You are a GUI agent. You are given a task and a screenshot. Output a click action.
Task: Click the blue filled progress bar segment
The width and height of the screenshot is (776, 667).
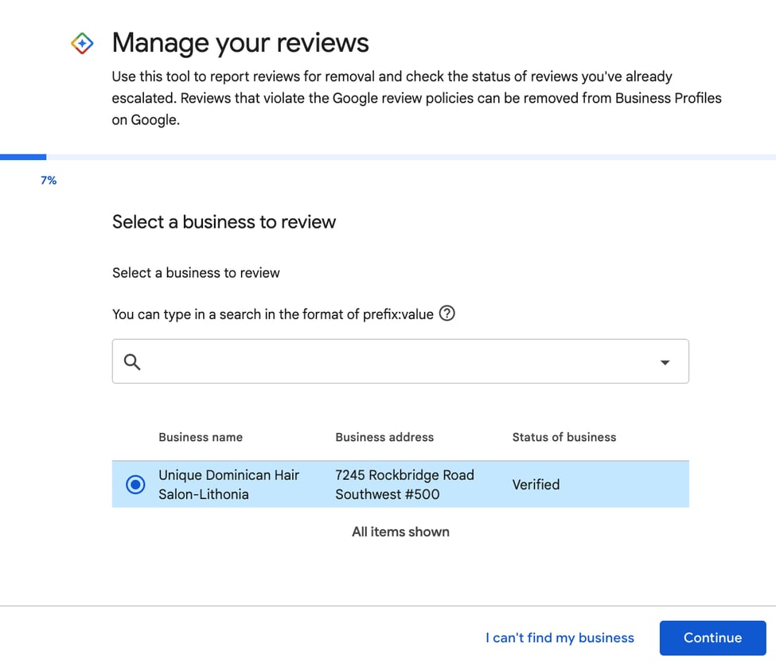(23, 157)
